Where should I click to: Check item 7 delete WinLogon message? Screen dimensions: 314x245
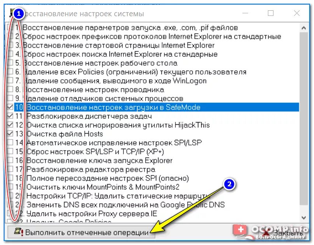click(x=10, y=80)
